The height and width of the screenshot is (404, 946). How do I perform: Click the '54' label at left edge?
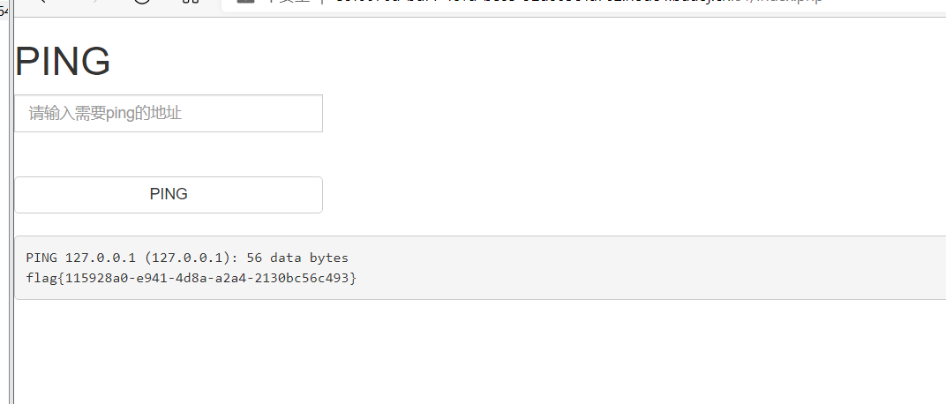coord(4,11)
